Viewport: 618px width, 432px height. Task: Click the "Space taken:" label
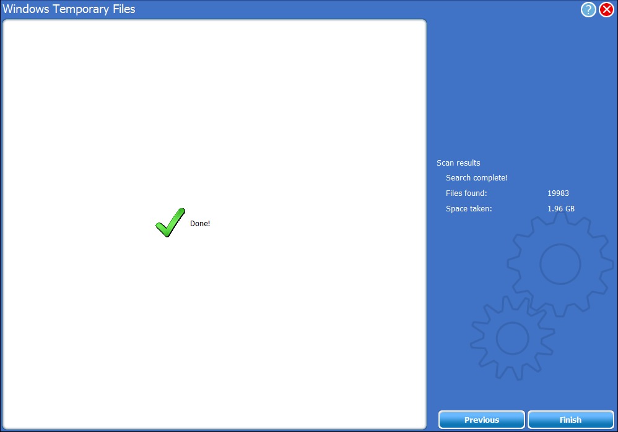click(x=469, y=208)
